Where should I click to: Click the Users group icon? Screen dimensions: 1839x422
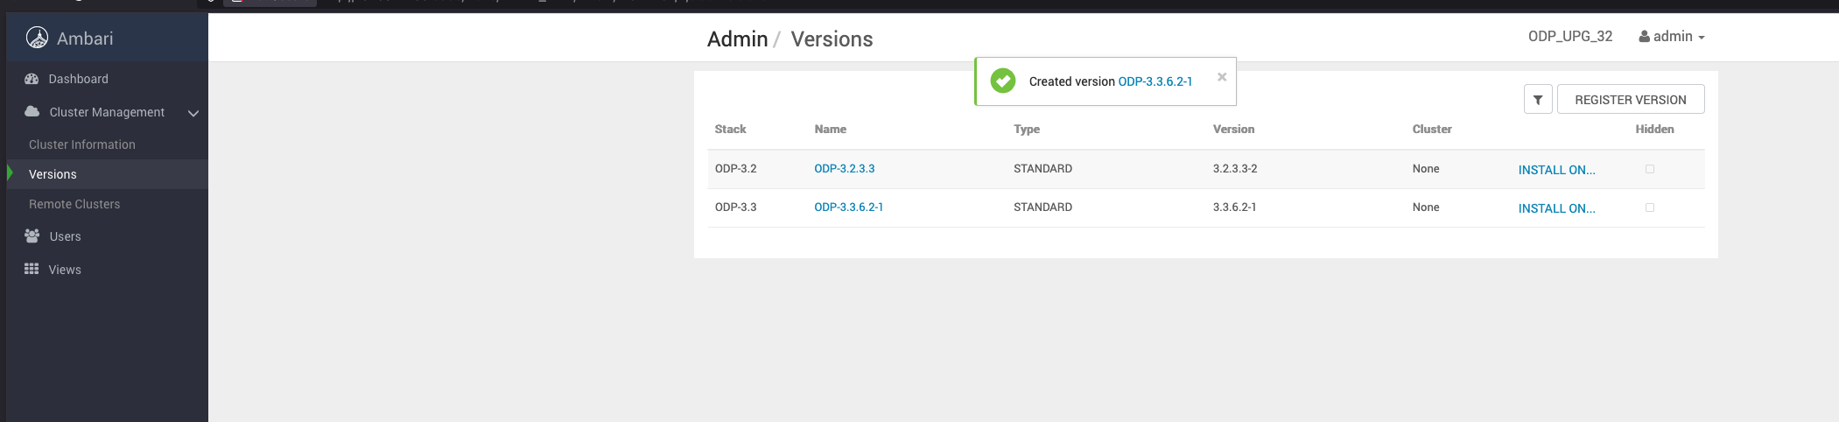[32, 236]
